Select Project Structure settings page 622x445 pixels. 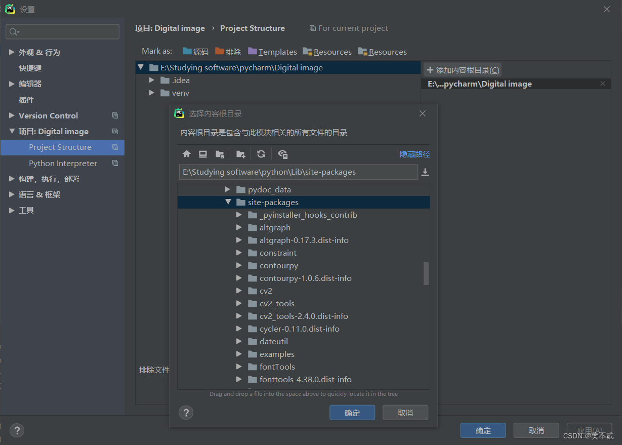(x=62, y=147)
